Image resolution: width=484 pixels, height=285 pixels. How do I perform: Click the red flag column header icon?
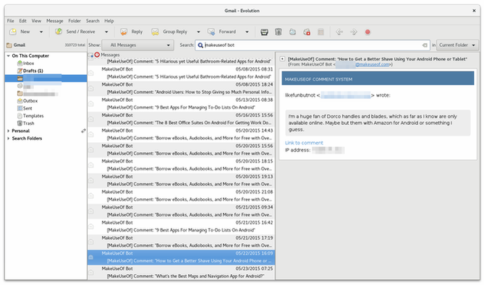click(97, 55)
